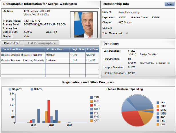Image resolution: width=176 pixels, height=133 pixels.
Task: Select the Board of Directors row
Action: click(50, 55)
